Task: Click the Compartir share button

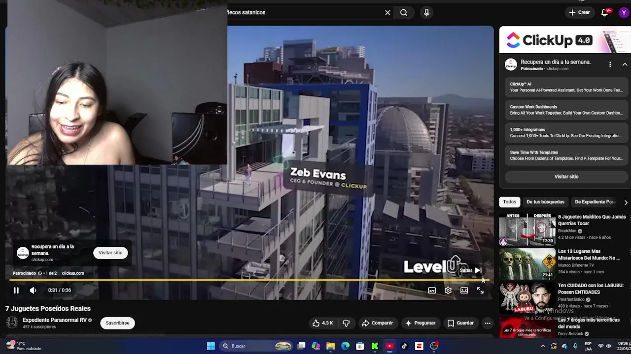Action: click(377, 323)
